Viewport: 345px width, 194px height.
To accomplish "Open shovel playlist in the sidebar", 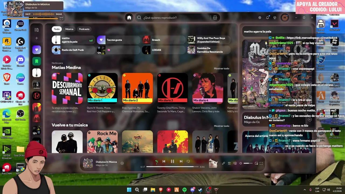I will (x=37, y=73).
